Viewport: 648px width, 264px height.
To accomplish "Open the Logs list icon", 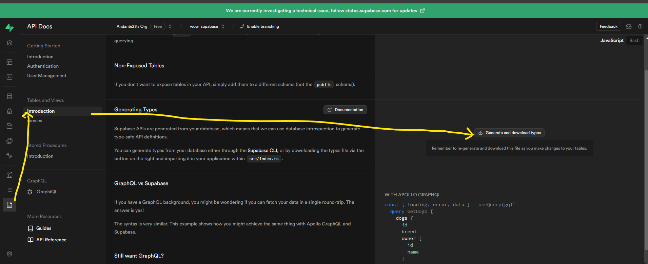I will 9,190.
